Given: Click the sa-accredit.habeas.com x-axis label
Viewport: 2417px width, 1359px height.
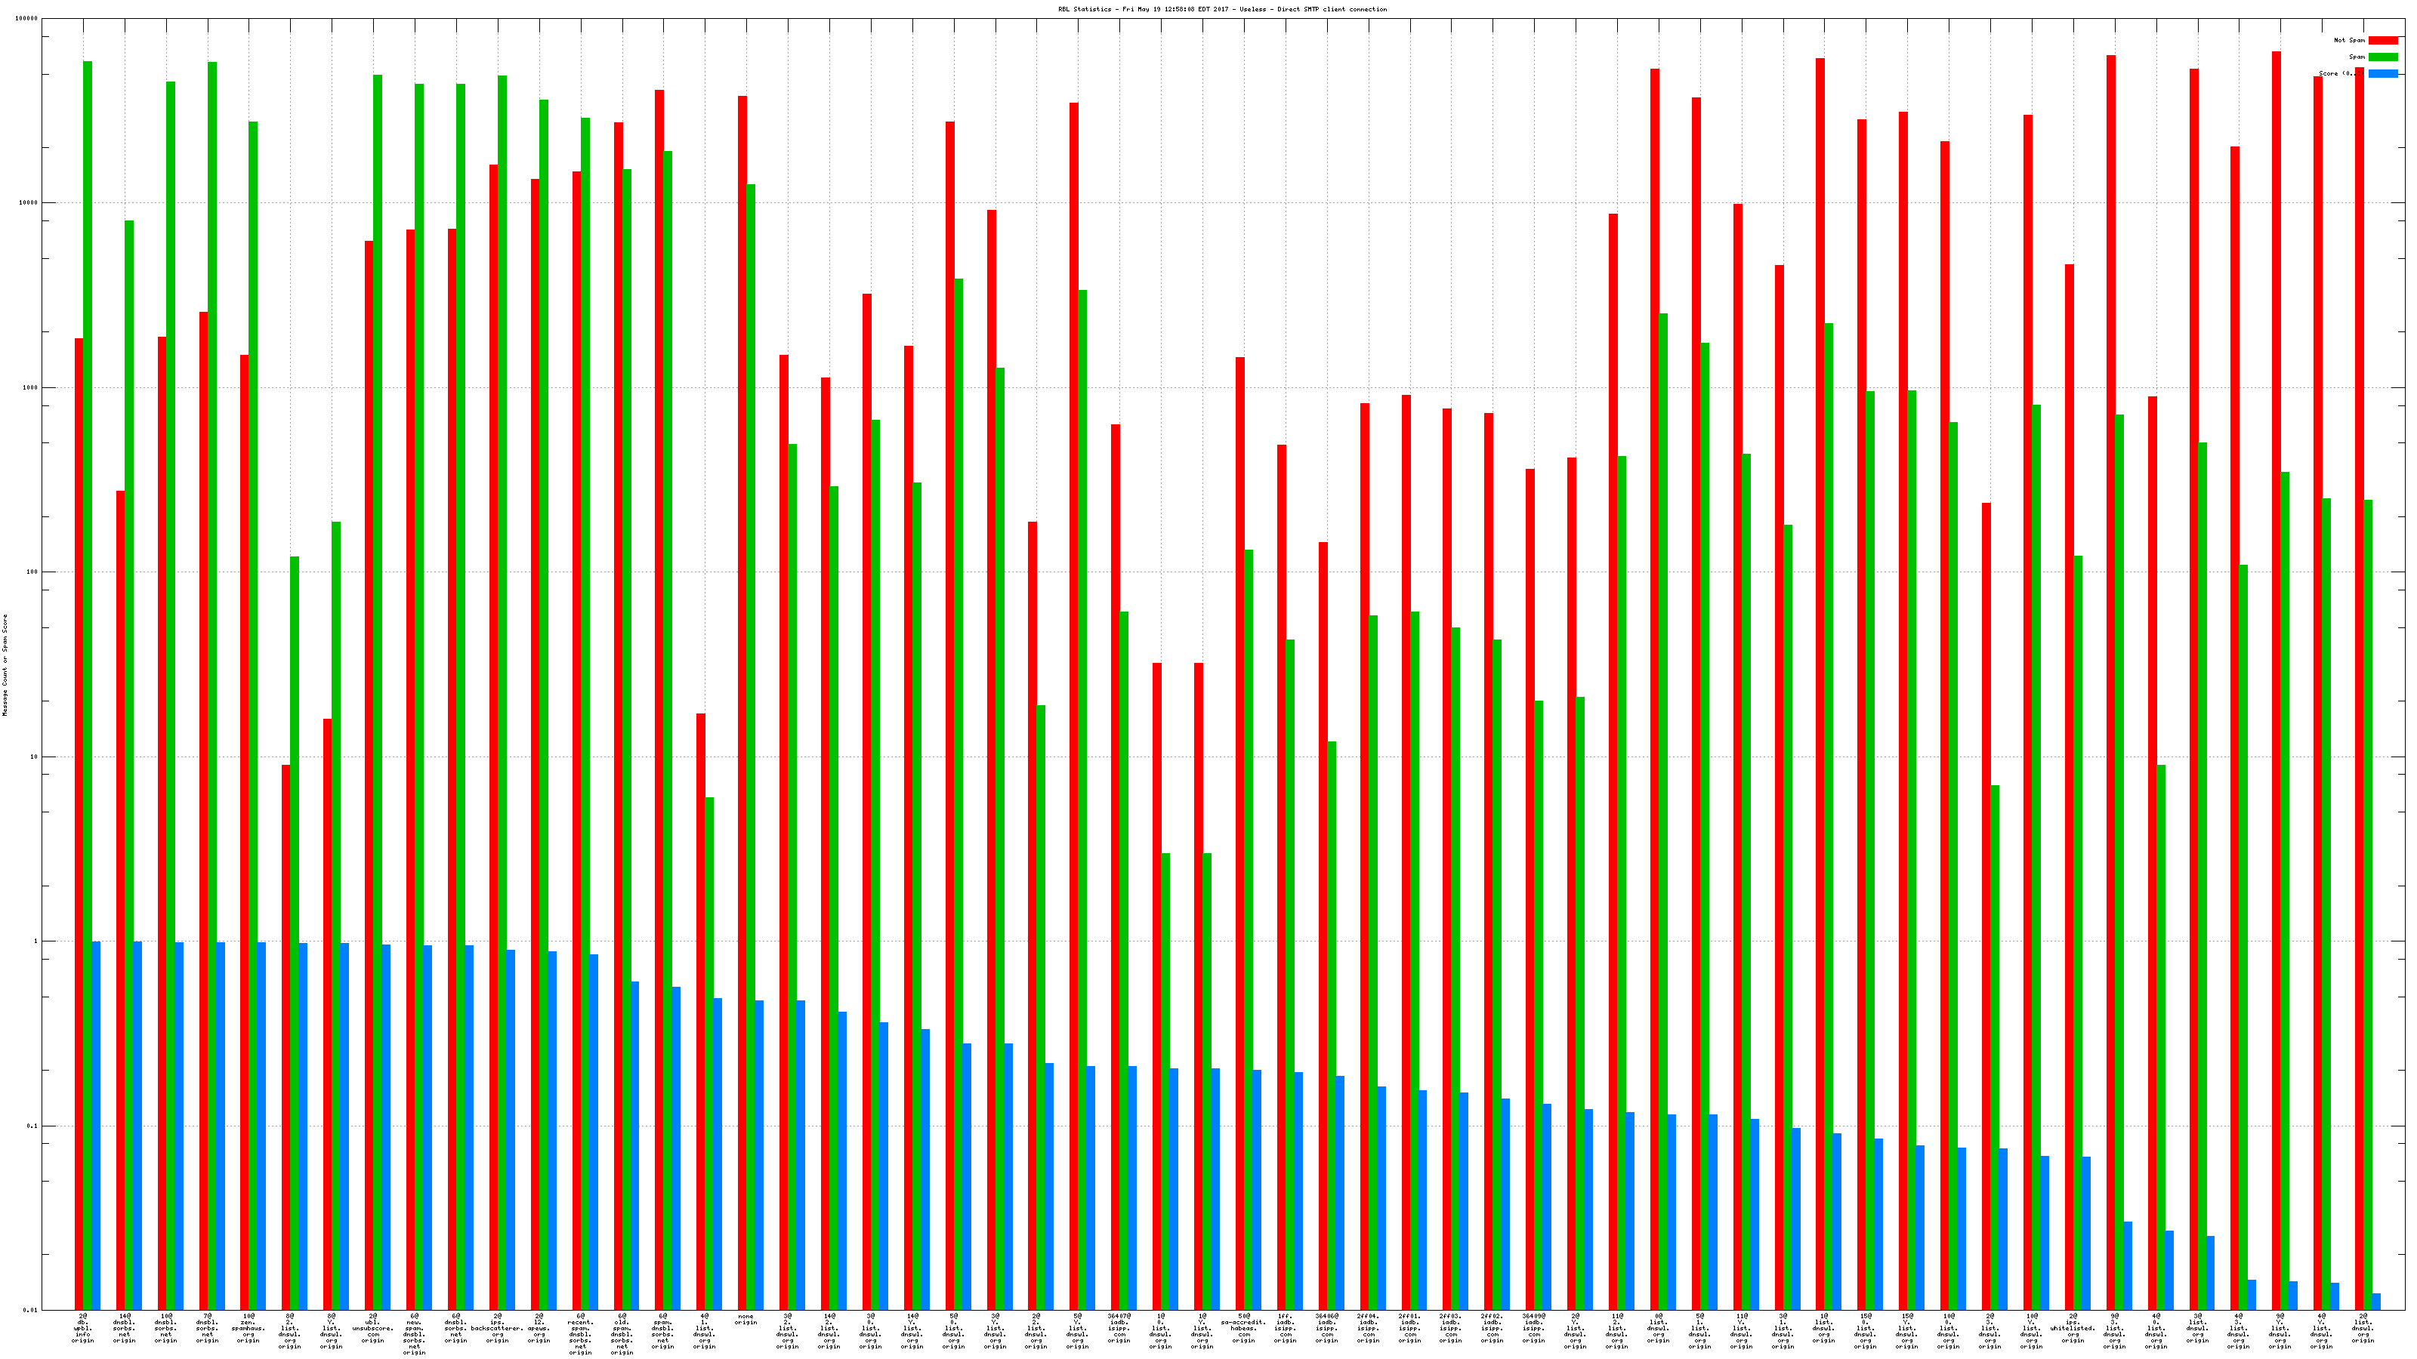Looking at the screenshot, I should (x=1243, y=1328).
